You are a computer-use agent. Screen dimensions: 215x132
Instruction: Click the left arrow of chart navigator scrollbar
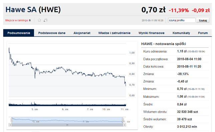[10, 125]
